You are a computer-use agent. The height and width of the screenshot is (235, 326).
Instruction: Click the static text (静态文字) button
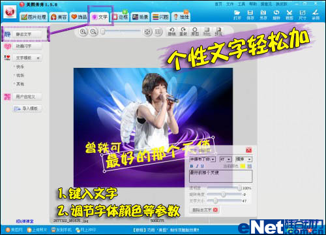coord(27,34)
